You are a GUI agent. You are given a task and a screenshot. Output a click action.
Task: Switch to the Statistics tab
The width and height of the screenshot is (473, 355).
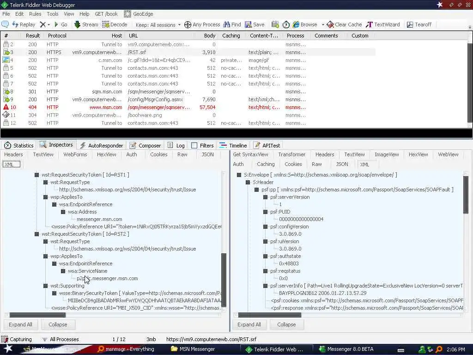point(18,146)
